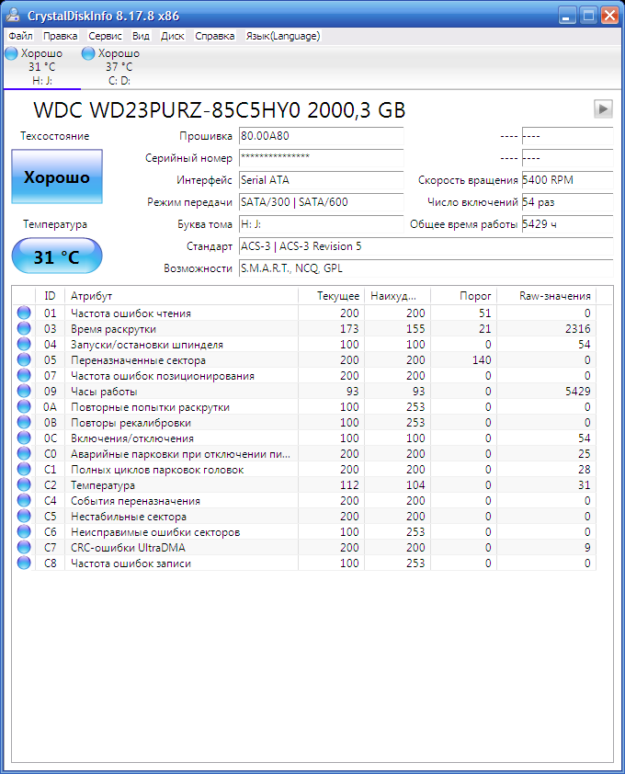Viewport: 625px width, 774px height.
Task: Click the Порог column header
Action: [x=464, y=296]
